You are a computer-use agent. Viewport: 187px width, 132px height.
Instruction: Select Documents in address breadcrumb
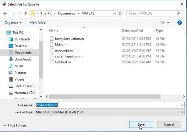pos(67,13)
